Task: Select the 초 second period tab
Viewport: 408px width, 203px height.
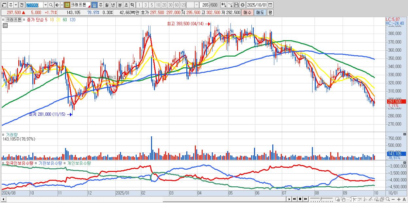Action: (126, 5)
